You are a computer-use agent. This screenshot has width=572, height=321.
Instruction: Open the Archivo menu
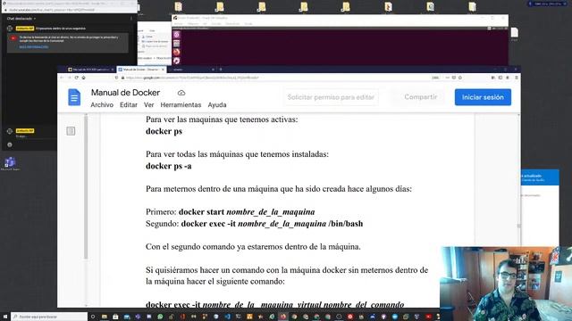tap(102, 105)
